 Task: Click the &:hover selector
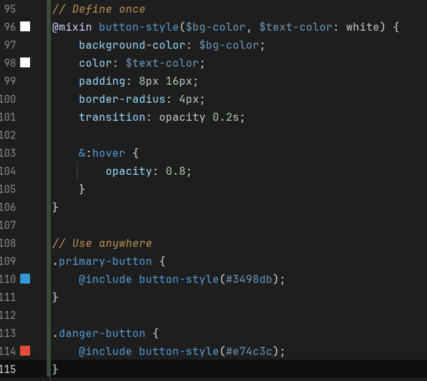102,153
